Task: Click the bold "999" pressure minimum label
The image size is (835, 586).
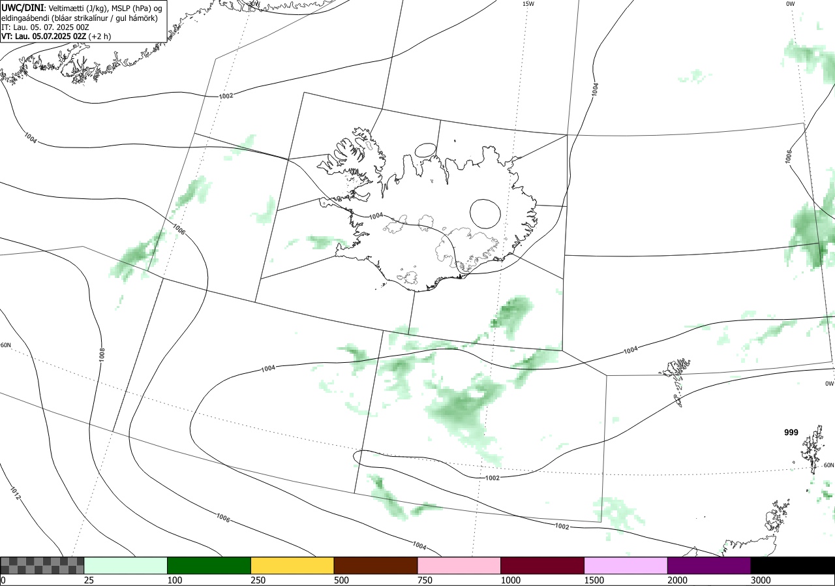Action: 791,433
